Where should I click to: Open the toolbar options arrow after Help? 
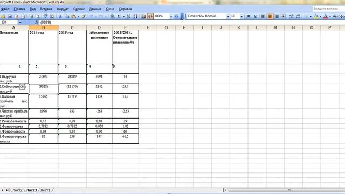coord(182,17)
